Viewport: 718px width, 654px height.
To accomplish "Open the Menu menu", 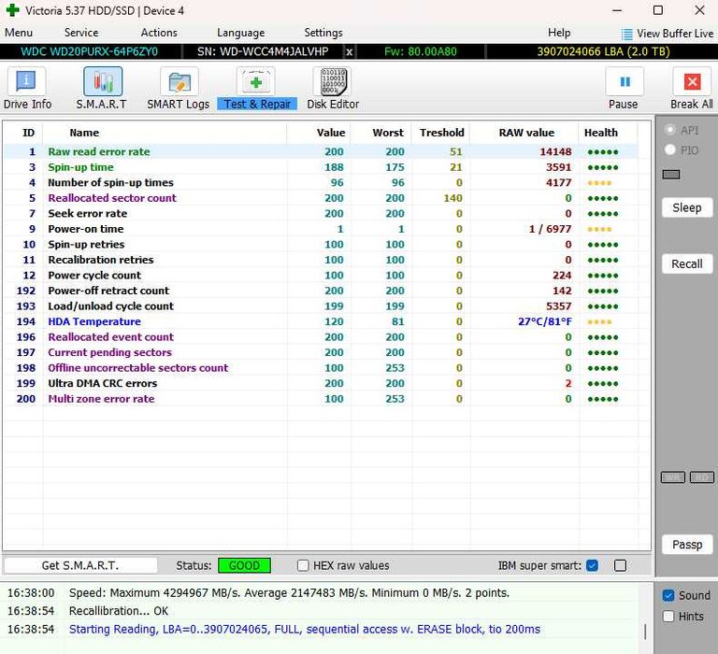I will tap(19, 33).
